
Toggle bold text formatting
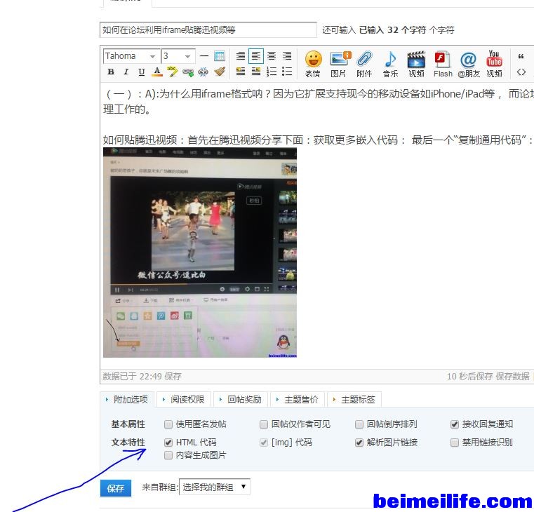[x=111, y=72]
